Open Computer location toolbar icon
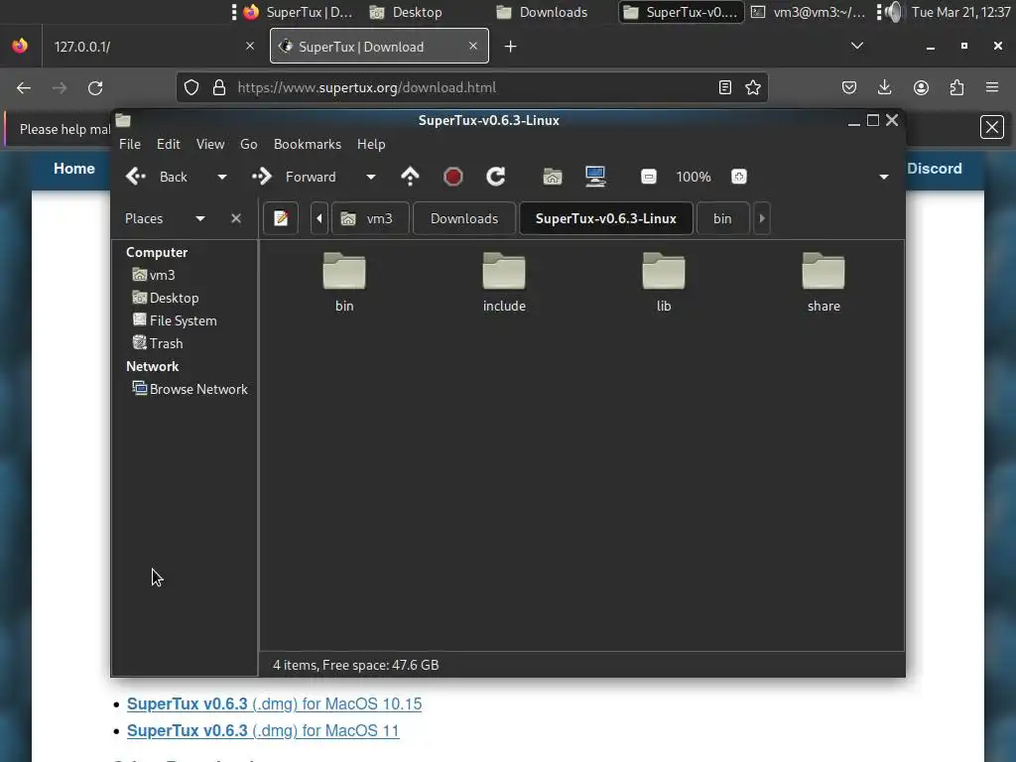Viewport: 1016px width, 762px height. click(595, 177)
